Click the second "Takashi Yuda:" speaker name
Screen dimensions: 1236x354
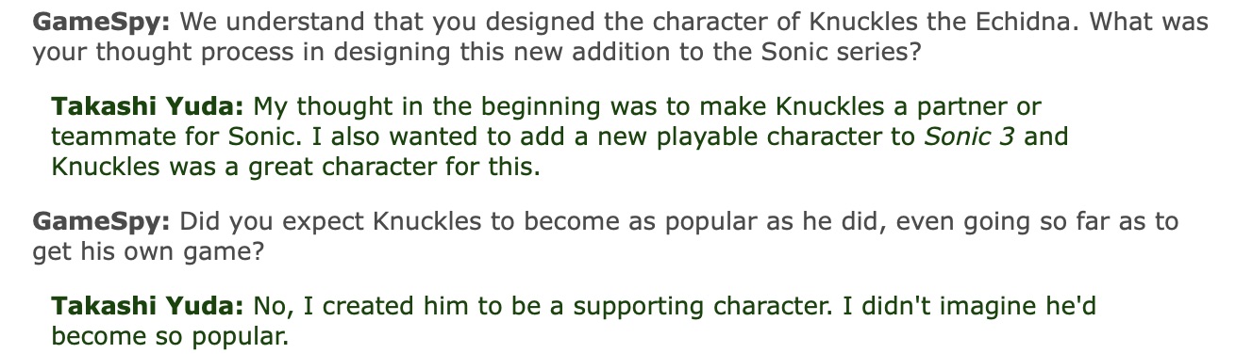[x=148, y=306]
